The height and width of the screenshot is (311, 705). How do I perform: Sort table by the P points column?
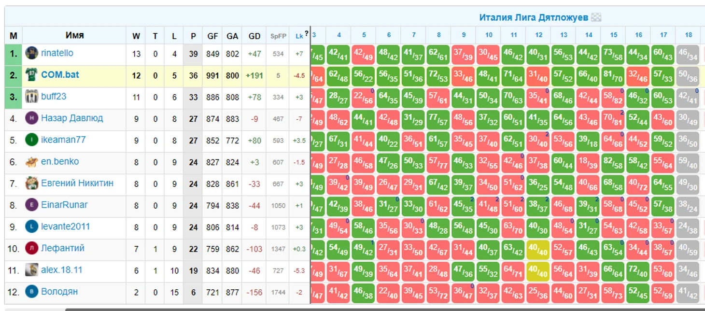coord(193,36)
